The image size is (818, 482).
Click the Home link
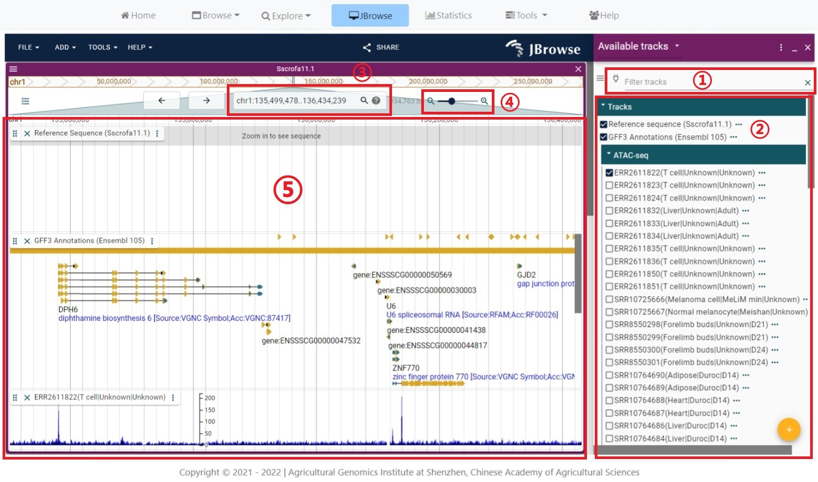(x=138, y=16)
